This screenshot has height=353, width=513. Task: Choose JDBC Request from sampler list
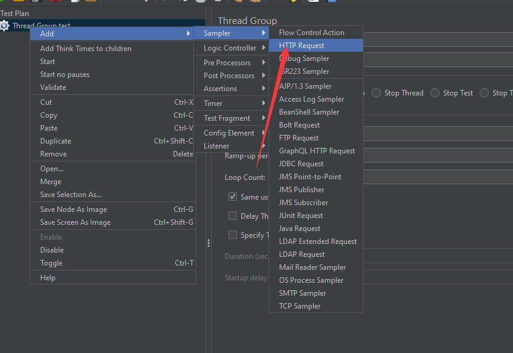tap(301, 164)
